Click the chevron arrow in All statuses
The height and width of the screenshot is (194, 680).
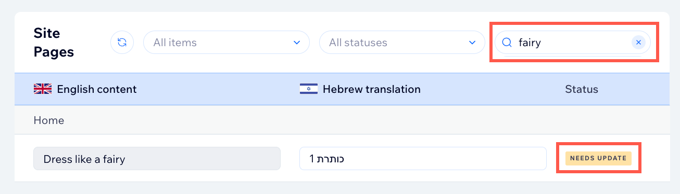[x=472, y=43]
